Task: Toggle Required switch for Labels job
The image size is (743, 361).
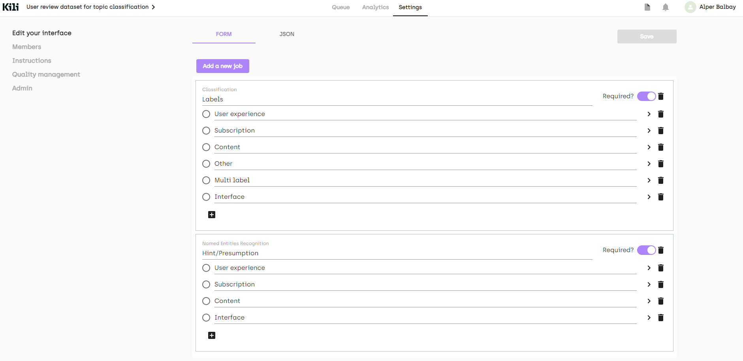Action: pyautogui.click(x=646, y=96)
